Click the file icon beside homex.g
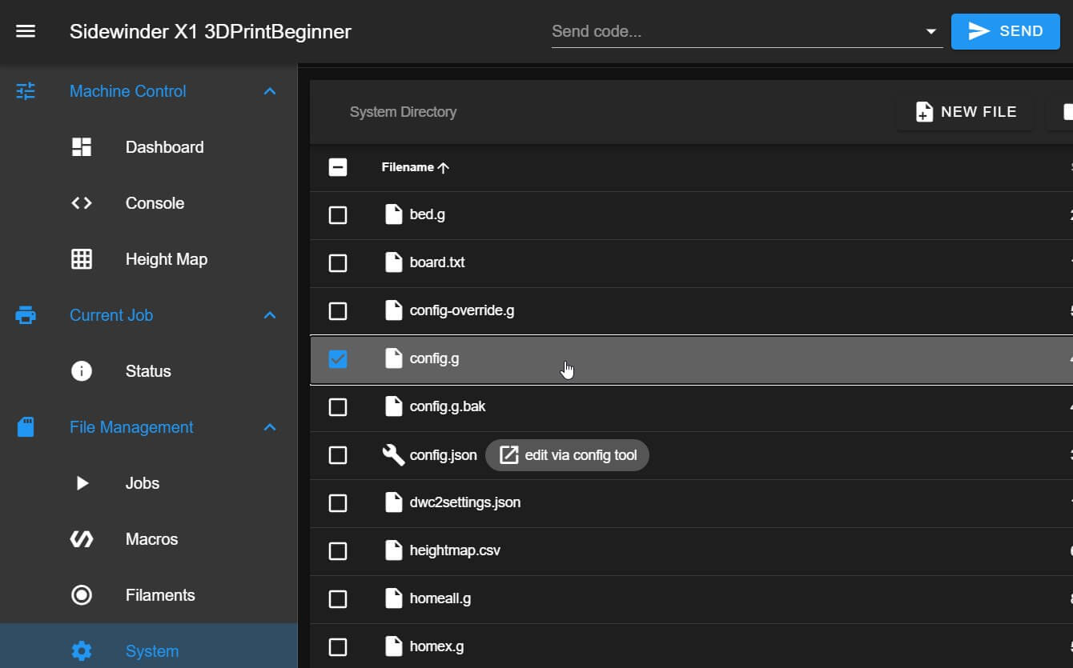 [x=393, y=646]
